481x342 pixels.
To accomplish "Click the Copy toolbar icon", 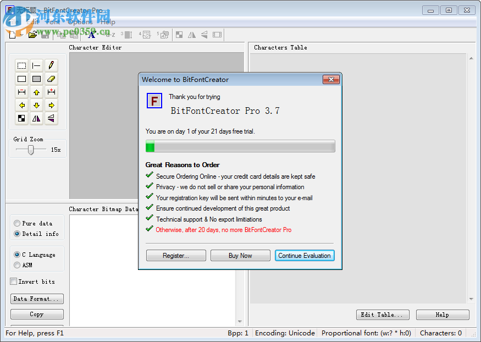I will [62, 35].
